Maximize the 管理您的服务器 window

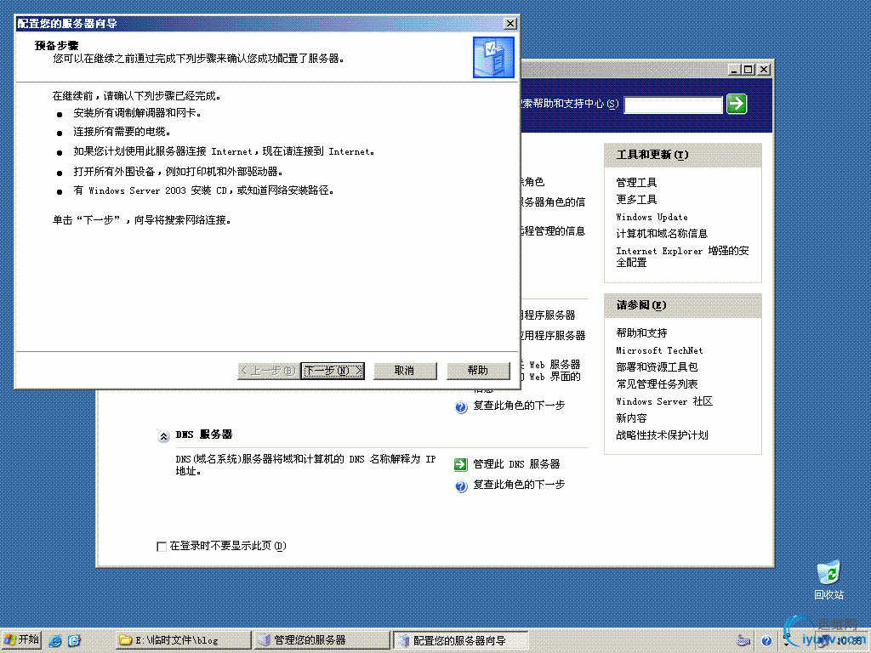[749, 70]
